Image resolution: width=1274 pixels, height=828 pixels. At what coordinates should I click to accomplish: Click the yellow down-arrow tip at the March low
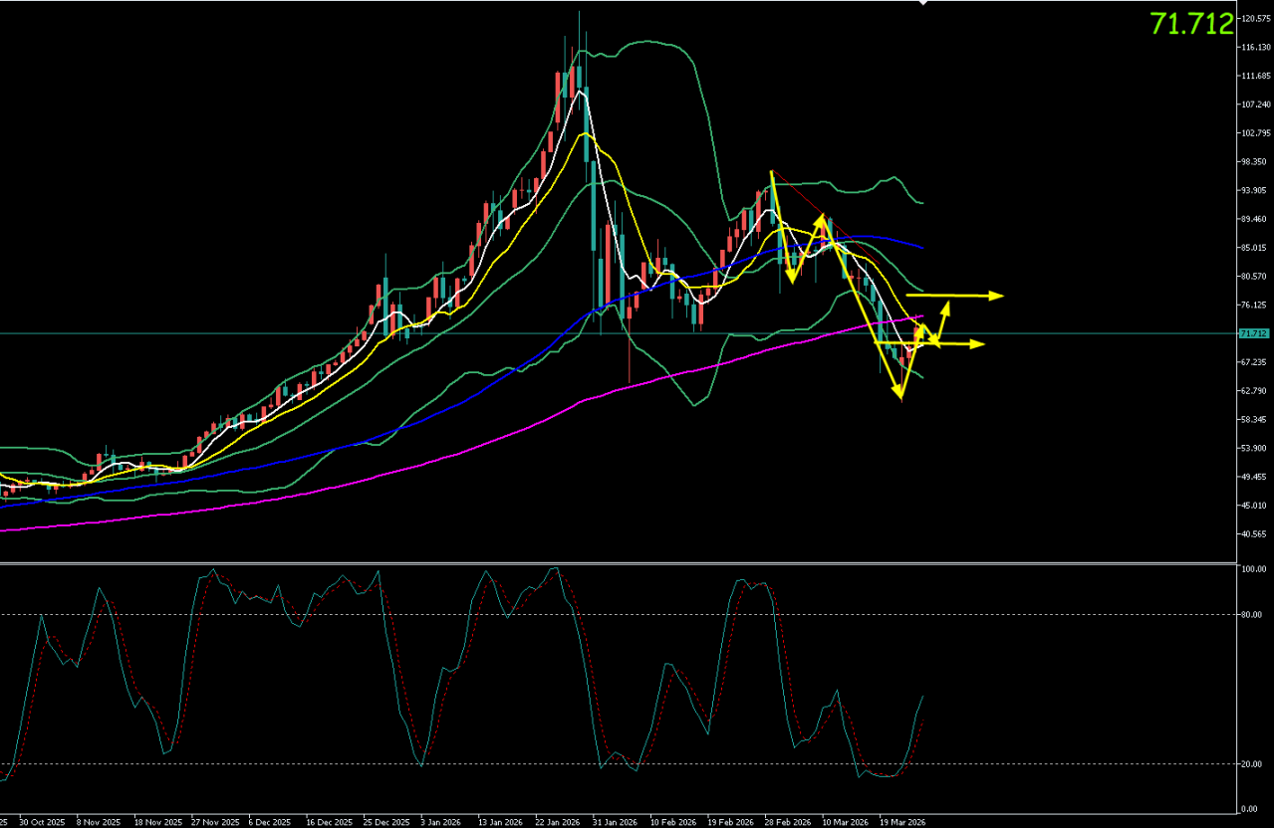pyautogui.click(x=898, y=396)
